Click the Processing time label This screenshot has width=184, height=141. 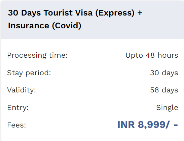[37, 55]
